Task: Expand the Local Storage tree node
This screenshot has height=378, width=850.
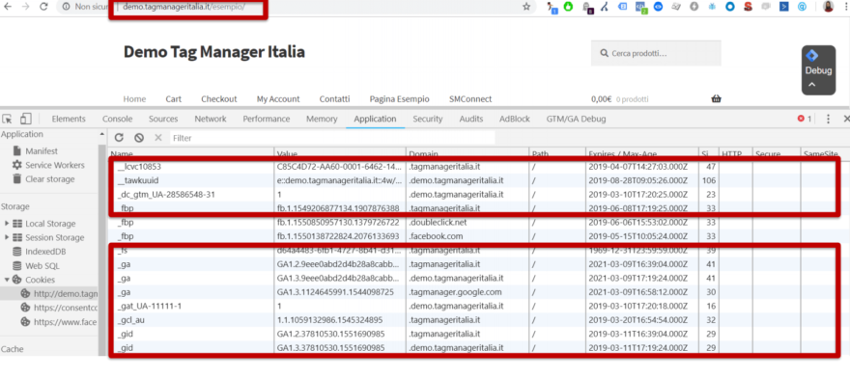Action: click(x=7, y=224)
